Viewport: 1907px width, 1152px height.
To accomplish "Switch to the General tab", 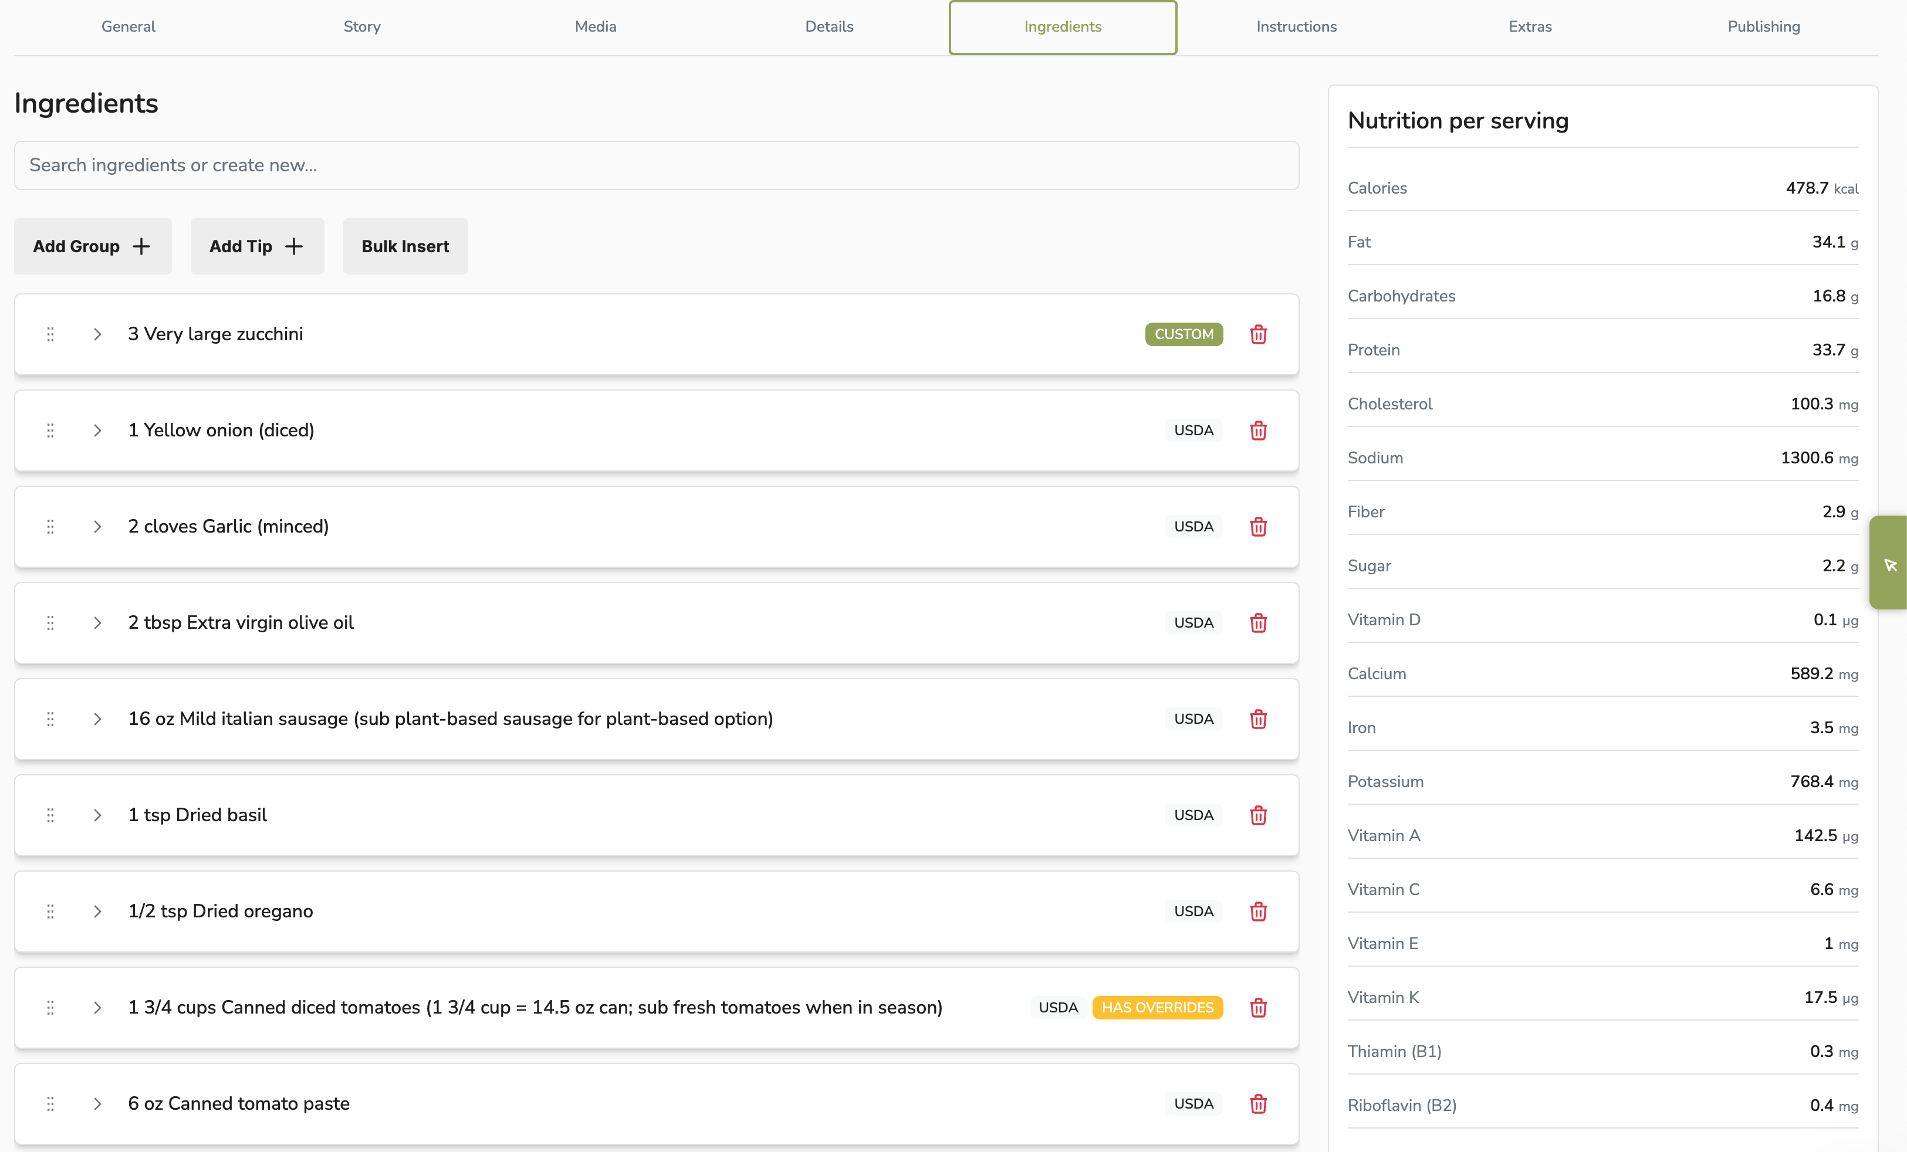I will pos(129,26).
